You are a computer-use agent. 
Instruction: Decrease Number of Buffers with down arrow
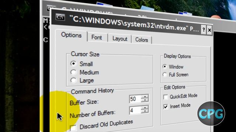(145, 111)
